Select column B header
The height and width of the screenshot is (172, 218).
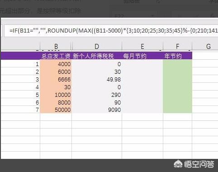(56, 46)
